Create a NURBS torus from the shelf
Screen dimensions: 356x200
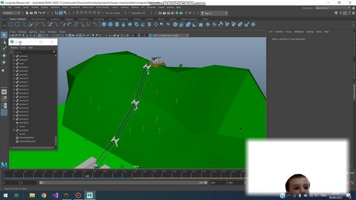[136, 24]
